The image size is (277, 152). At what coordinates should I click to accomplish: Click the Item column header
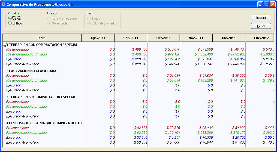[42, 38]
